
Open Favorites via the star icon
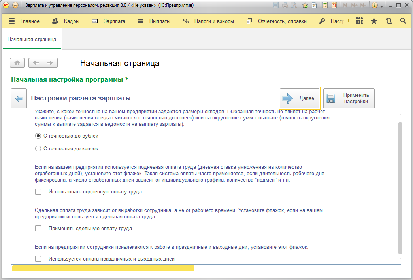[x=374, y=21]
